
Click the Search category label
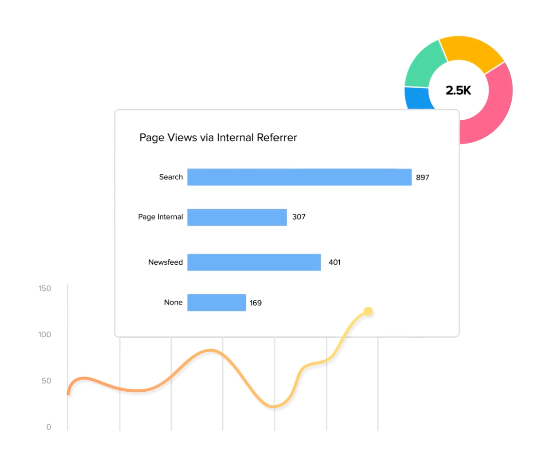pyautogui.click(x=171, y=177)
